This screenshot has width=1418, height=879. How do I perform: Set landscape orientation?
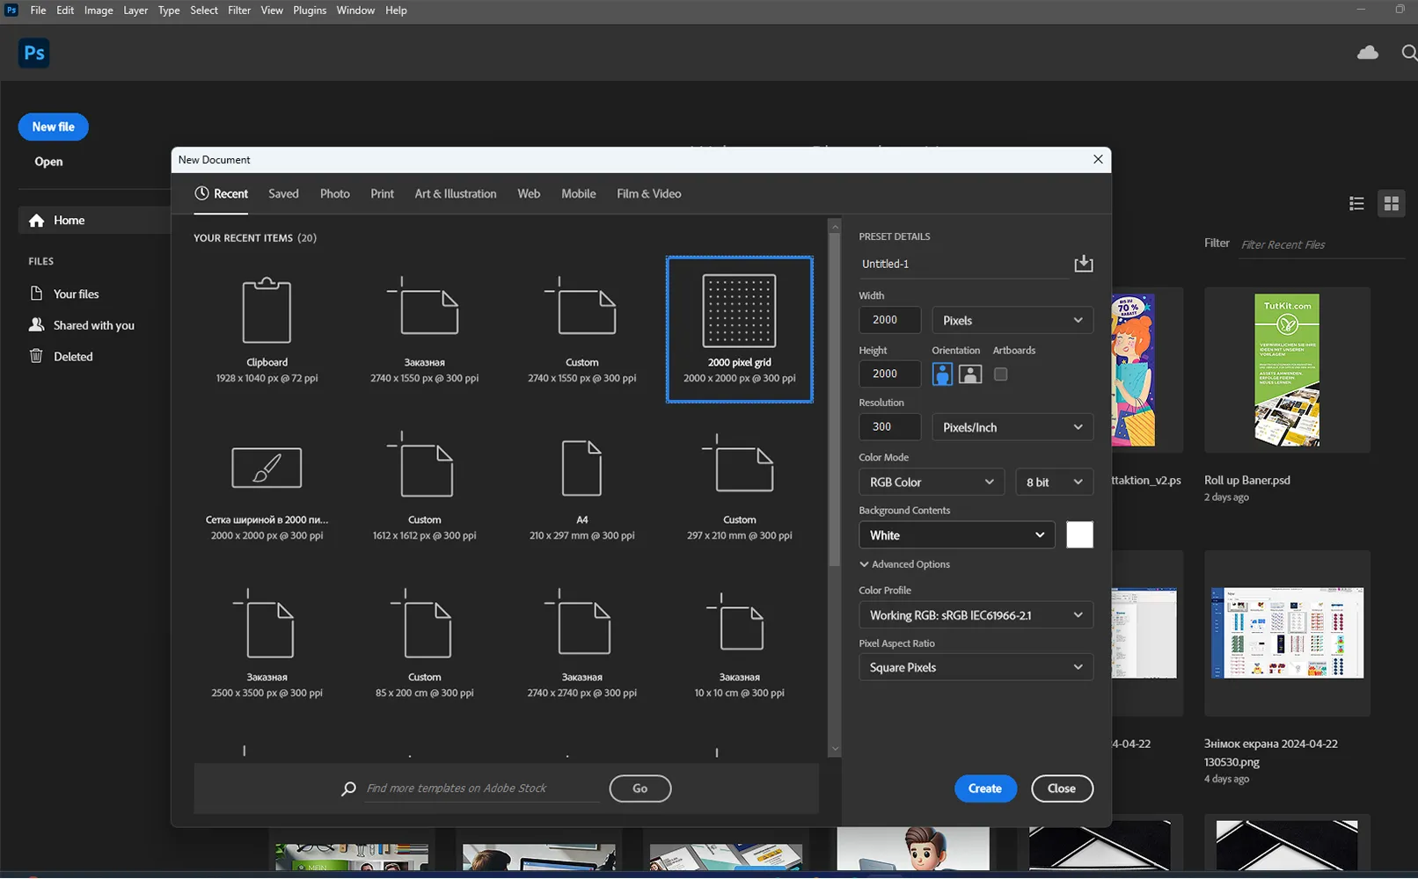(970, 374)
